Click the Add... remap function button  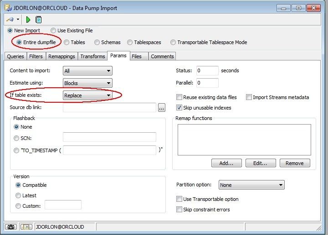tap(226, 163)
